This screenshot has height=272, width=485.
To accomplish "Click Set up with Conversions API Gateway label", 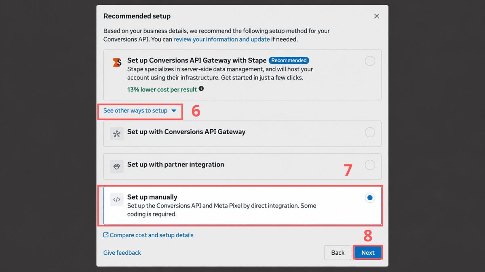I will click(186, 132).
